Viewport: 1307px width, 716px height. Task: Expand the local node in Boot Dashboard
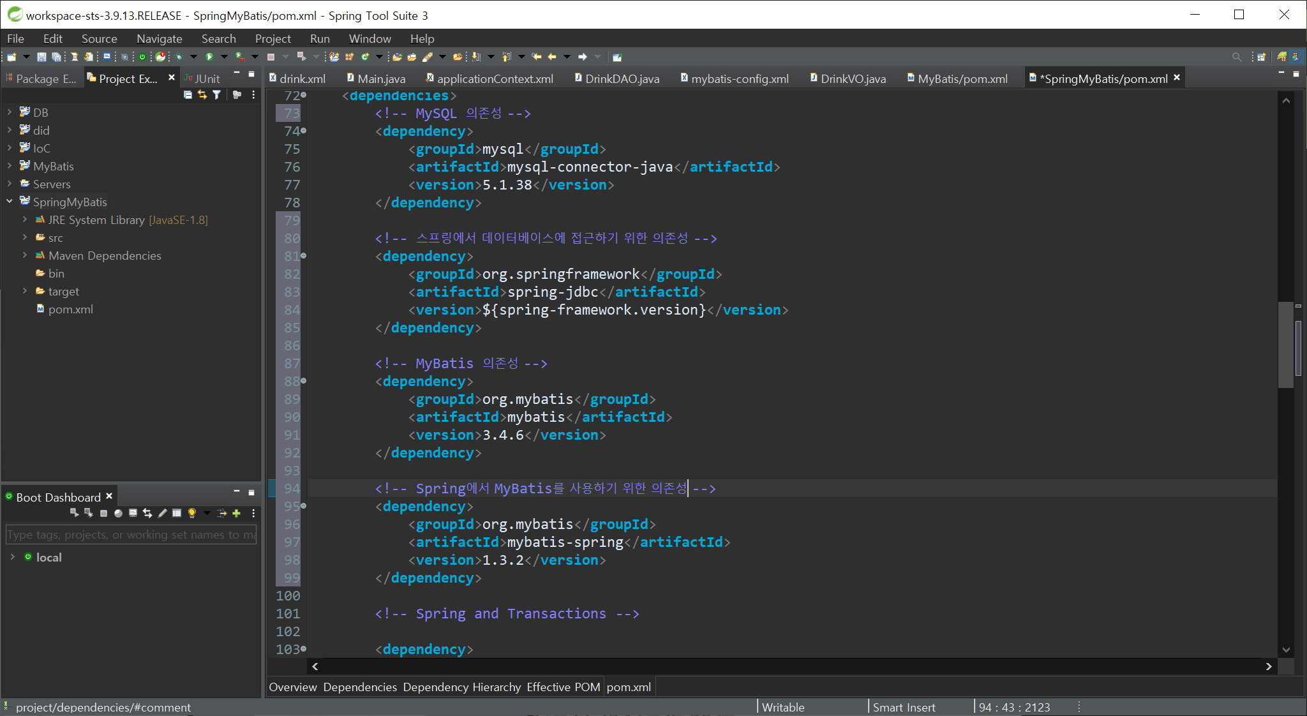tap(12, 556)
